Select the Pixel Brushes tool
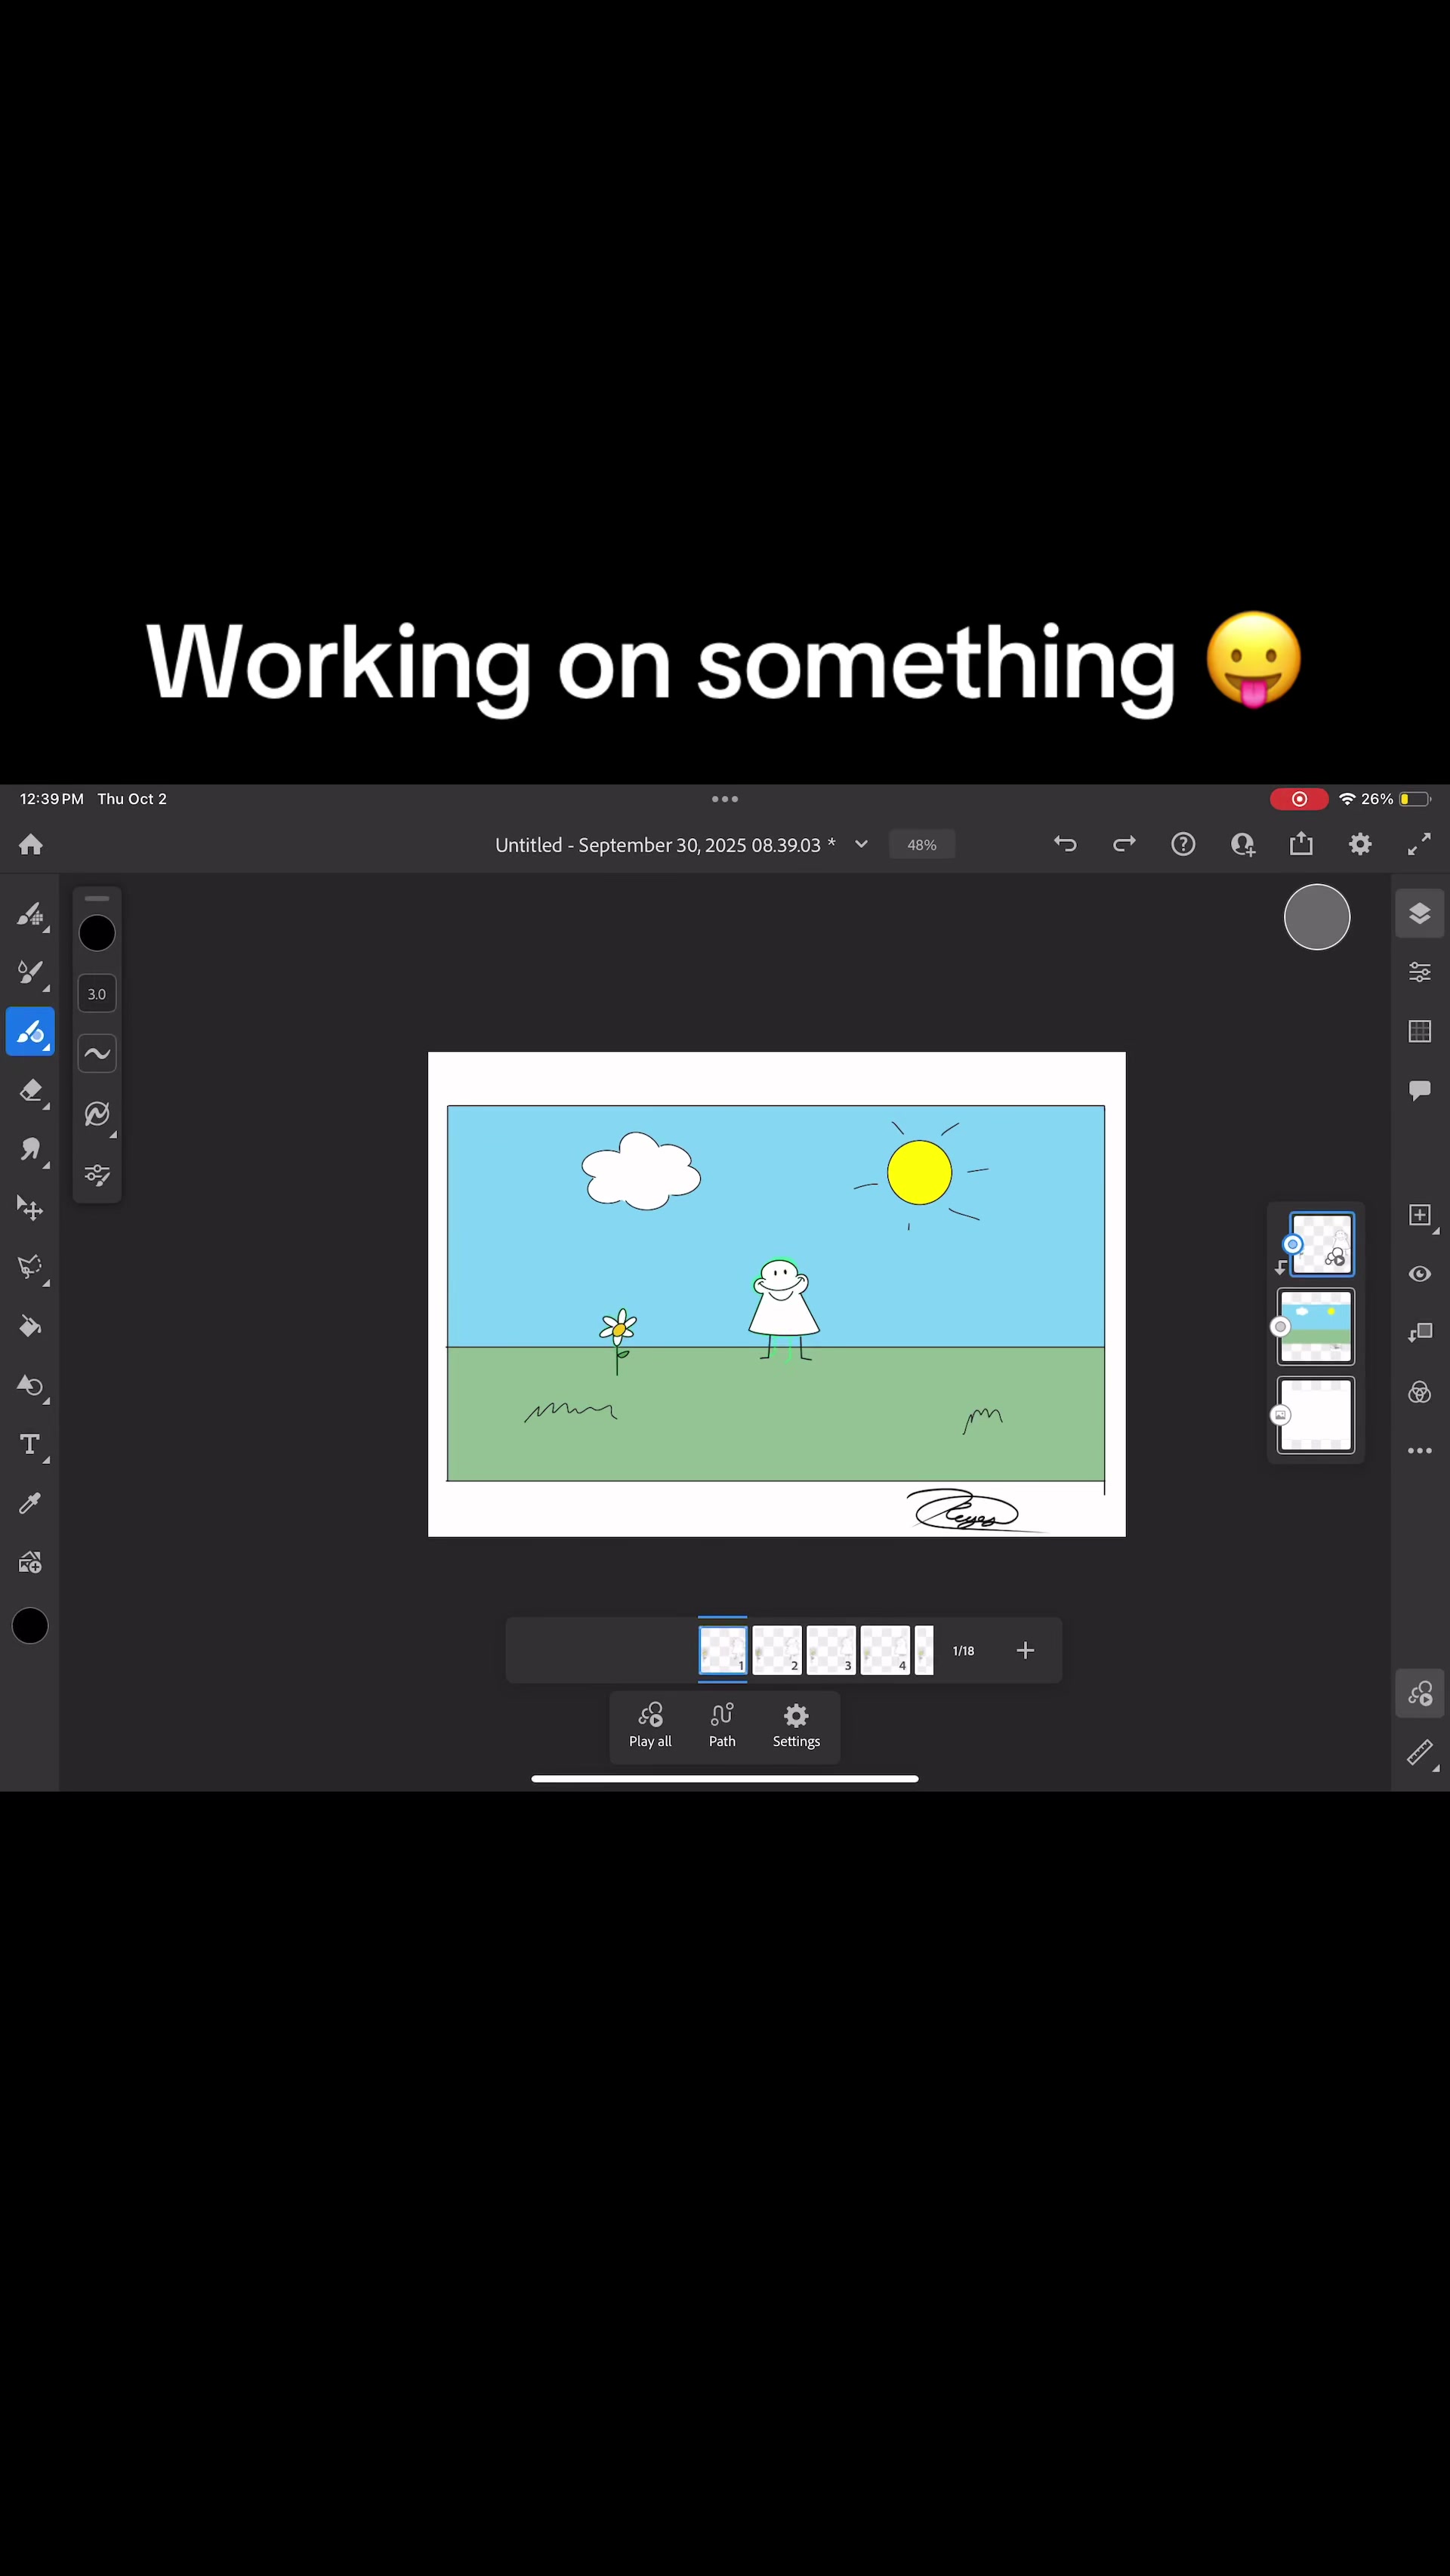The height and width of the screenshot is (2576, 1450). click(x=30, y=915)
